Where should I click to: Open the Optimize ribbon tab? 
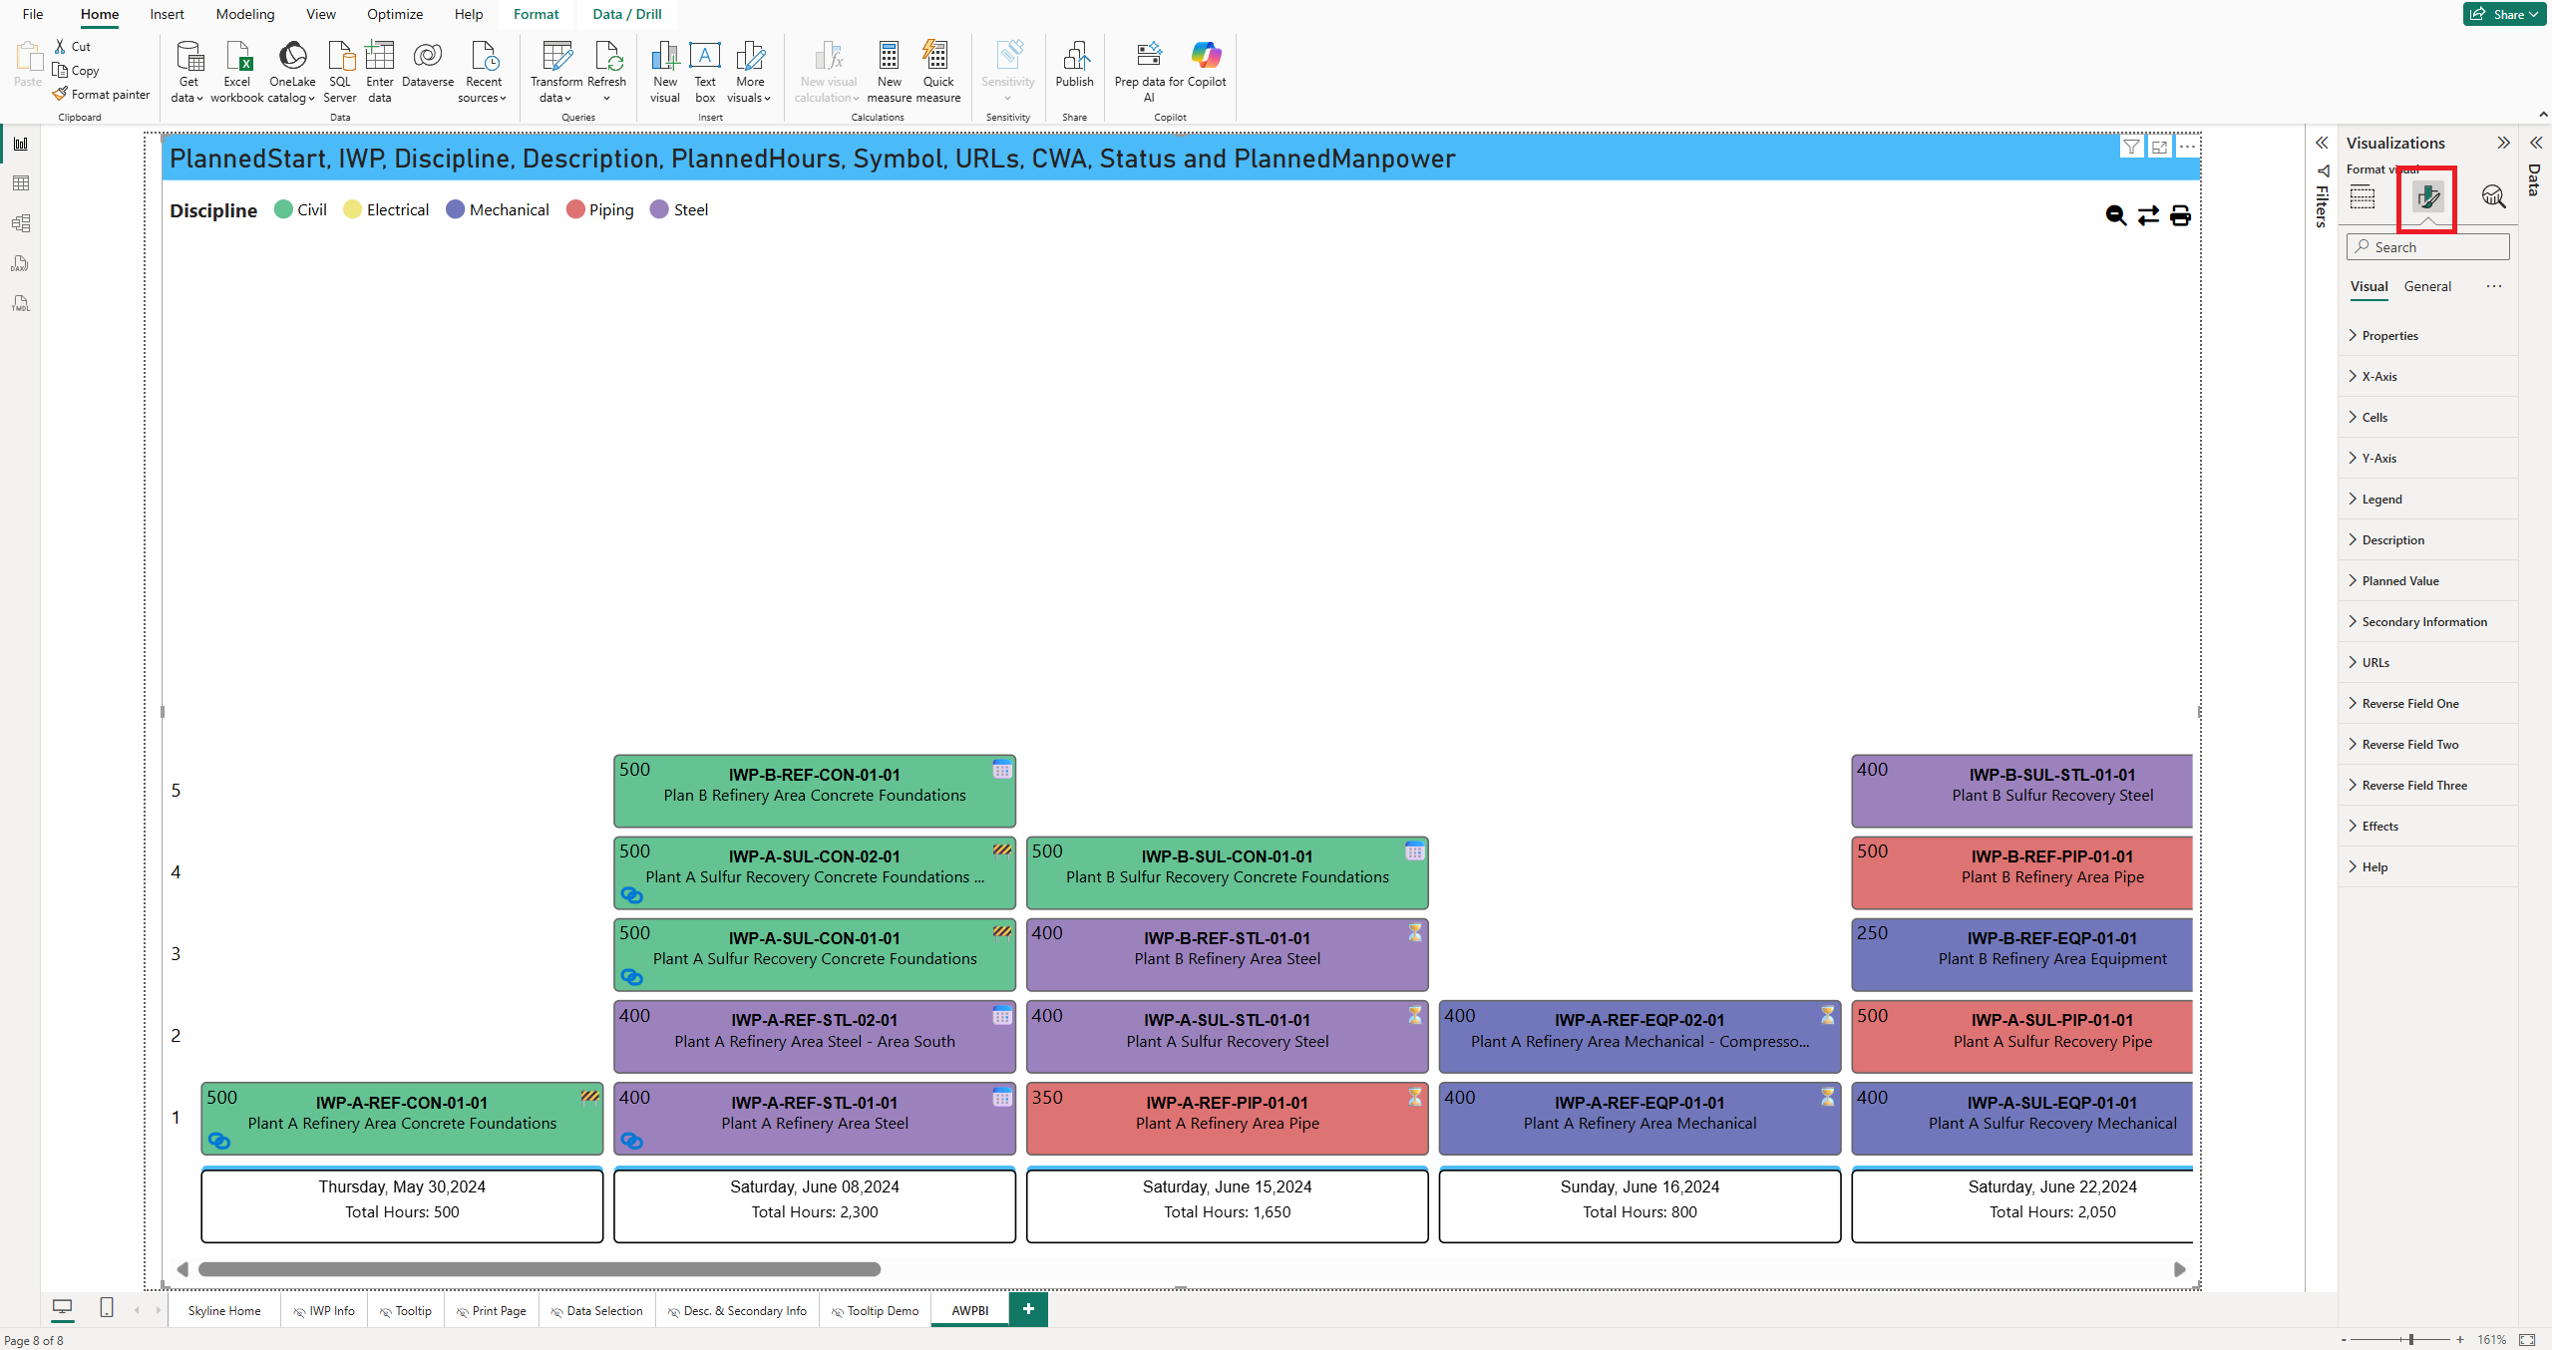coord(395,14)
